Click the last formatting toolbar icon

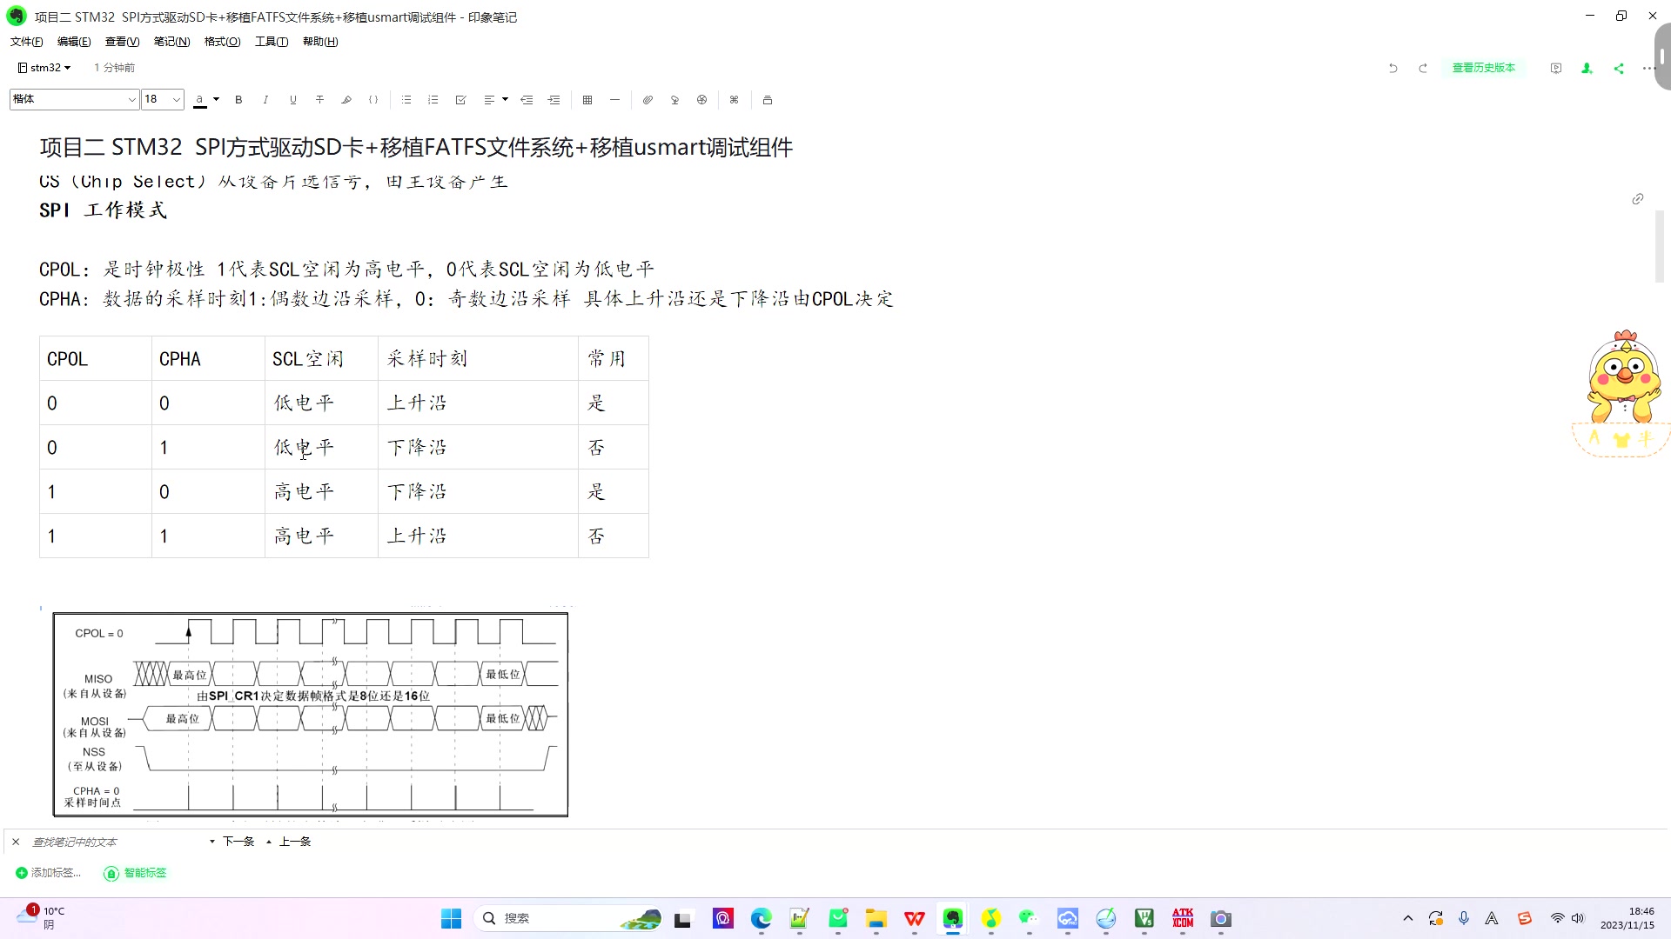click(767, 100)
